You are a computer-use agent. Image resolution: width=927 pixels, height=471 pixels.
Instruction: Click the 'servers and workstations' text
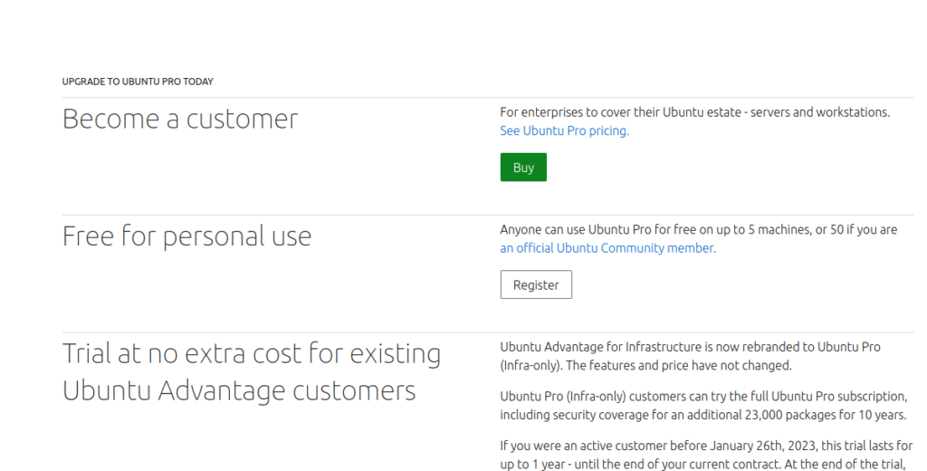[820, 112]
